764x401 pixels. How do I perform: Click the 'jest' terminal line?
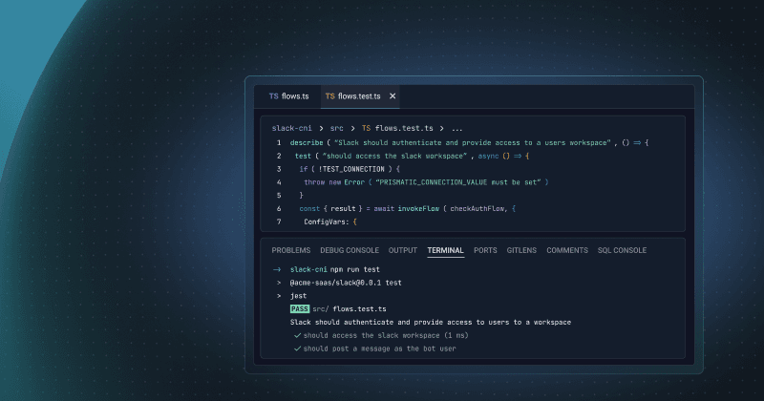pos(298,296)
